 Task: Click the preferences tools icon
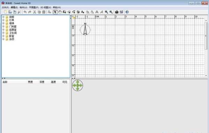pos(19,12)
